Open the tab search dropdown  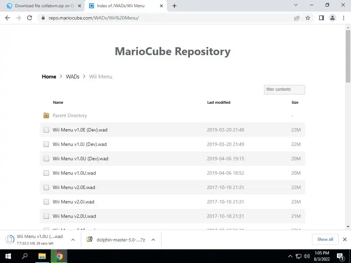coord(296,5)
